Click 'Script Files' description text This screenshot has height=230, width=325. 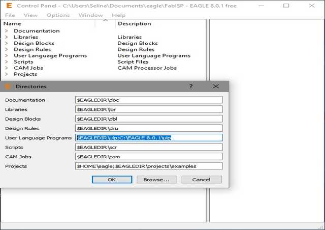(x=133, y=62)
